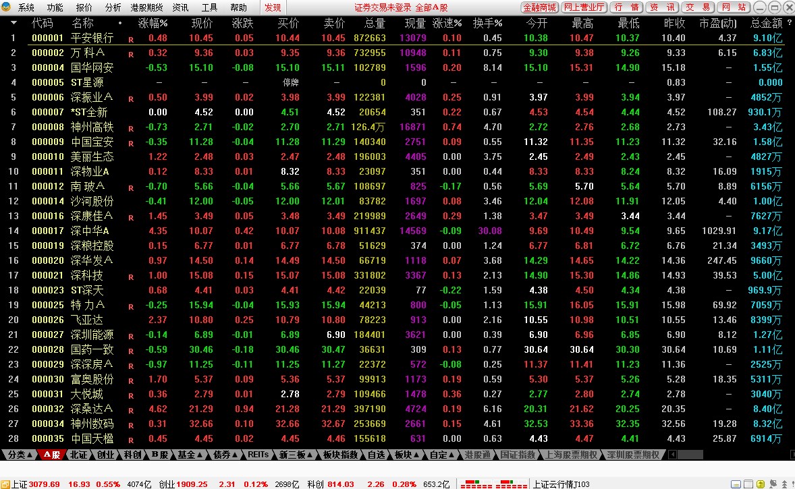Switch to the 科创 tab
The image size is (795, 489).
coord(133,455)
